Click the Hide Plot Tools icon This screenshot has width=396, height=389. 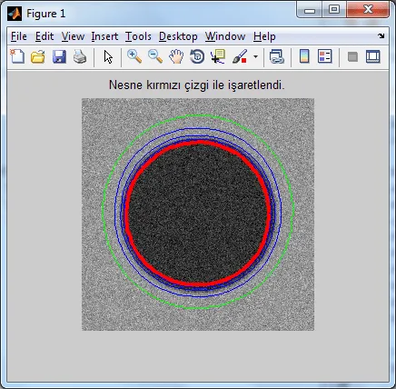point(352,56)
